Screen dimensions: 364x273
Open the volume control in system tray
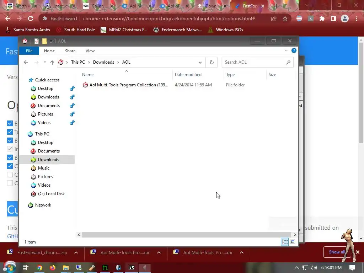point(314,268)
